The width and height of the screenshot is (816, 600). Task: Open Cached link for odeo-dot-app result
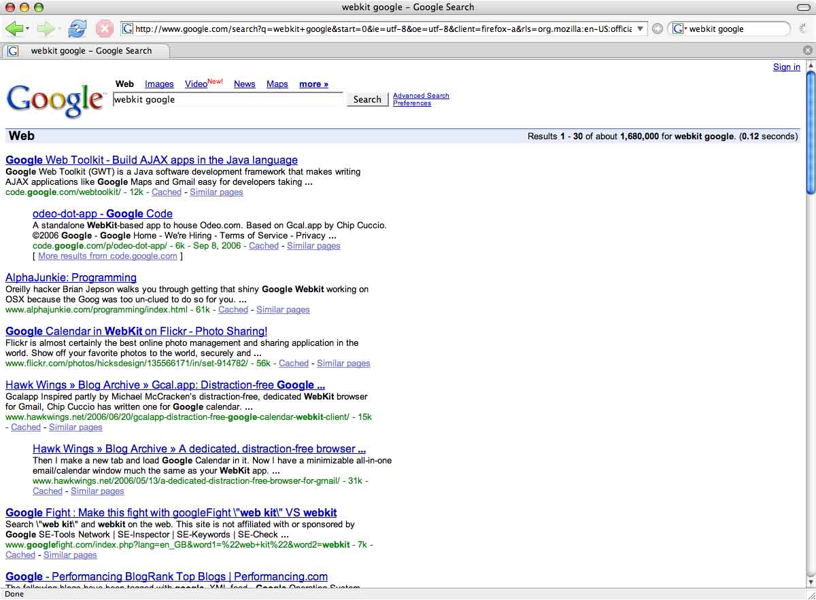tap(264, 246)
